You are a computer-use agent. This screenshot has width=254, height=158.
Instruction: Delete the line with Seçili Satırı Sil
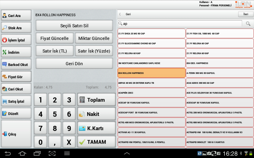pos(74,26)
